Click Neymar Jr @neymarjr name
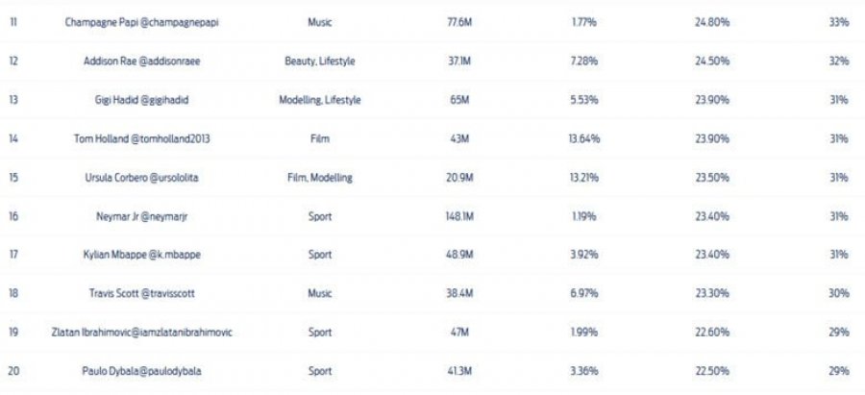This screenshot has width=865, height=395. point(141,216)
